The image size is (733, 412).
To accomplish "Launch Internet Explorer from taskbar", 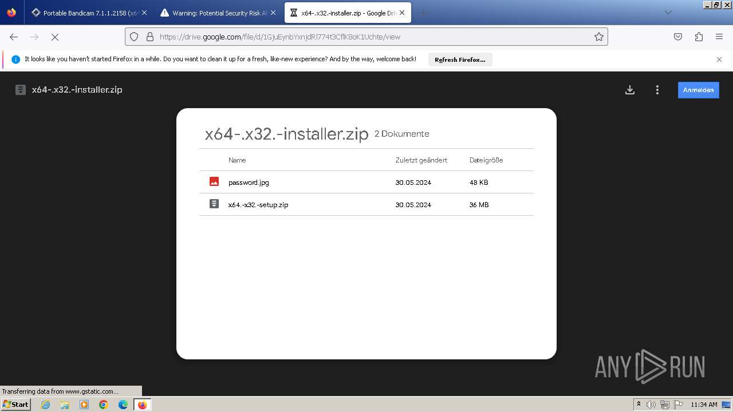I will [45, 405].
